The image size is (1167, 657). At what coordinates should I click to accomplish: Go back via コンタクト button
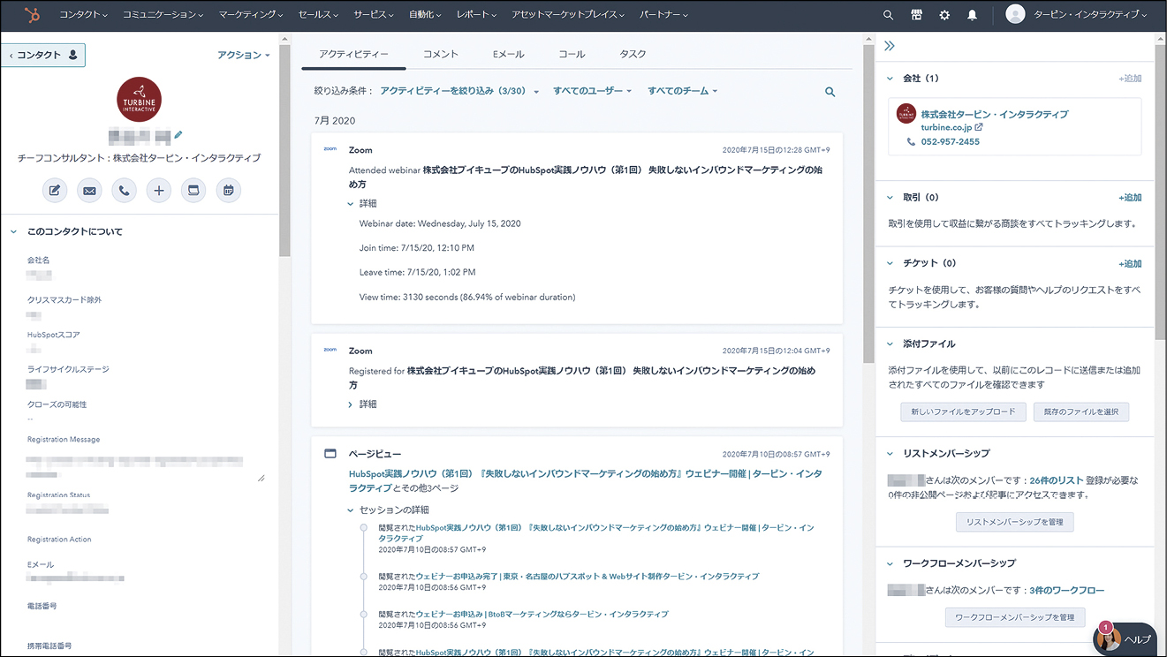coord(43,55)
